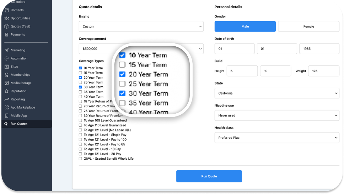
Task: Click the Automation play-circle icon
Action: [x=7, y=58]
